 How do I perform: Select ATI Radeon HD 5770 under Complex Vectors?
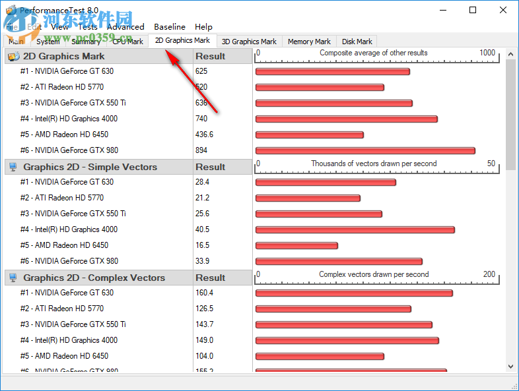pyautogui.click(x=62, y=309)
